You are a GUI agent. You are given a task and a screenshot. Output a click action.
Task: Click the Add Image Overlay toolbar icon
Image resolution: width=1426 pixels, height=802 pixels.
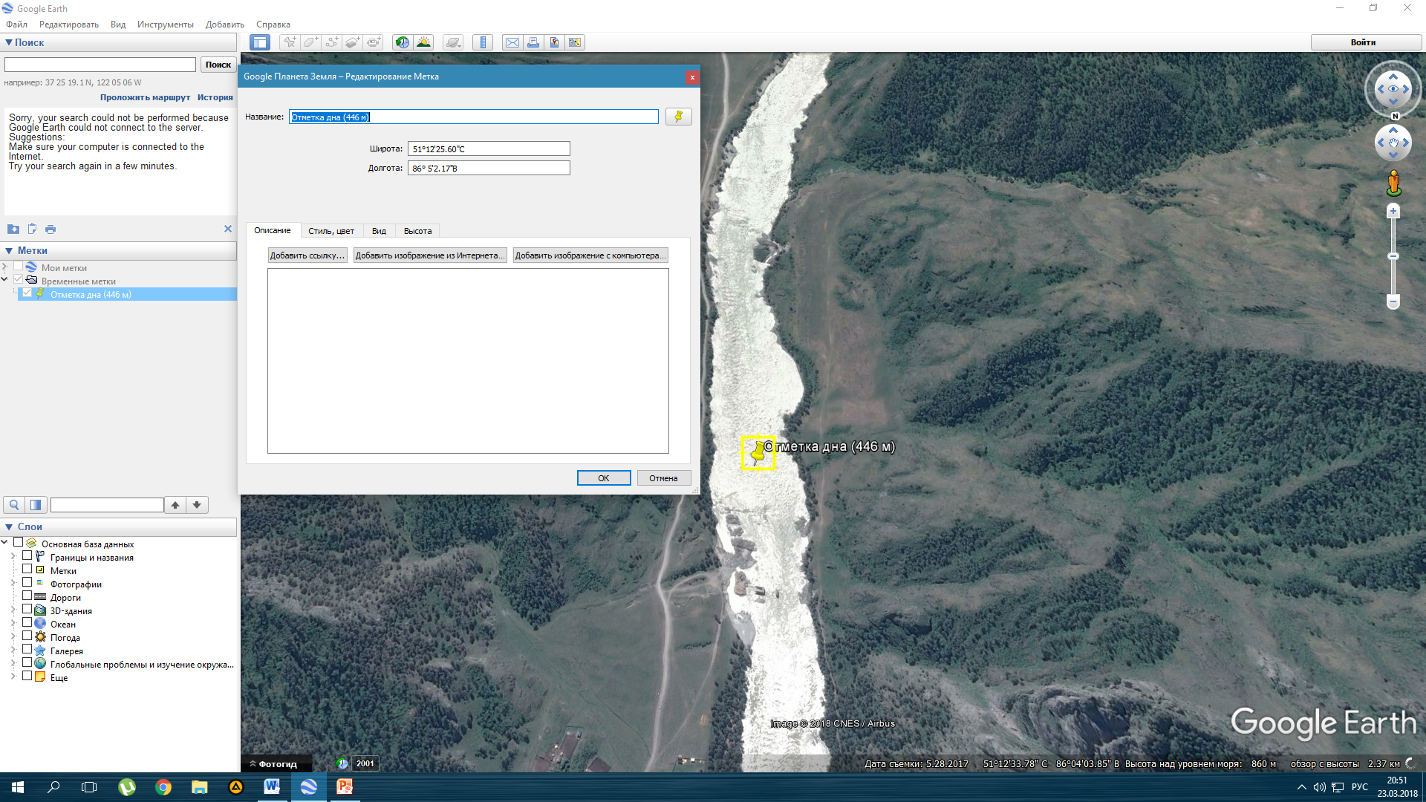point(352,42)
